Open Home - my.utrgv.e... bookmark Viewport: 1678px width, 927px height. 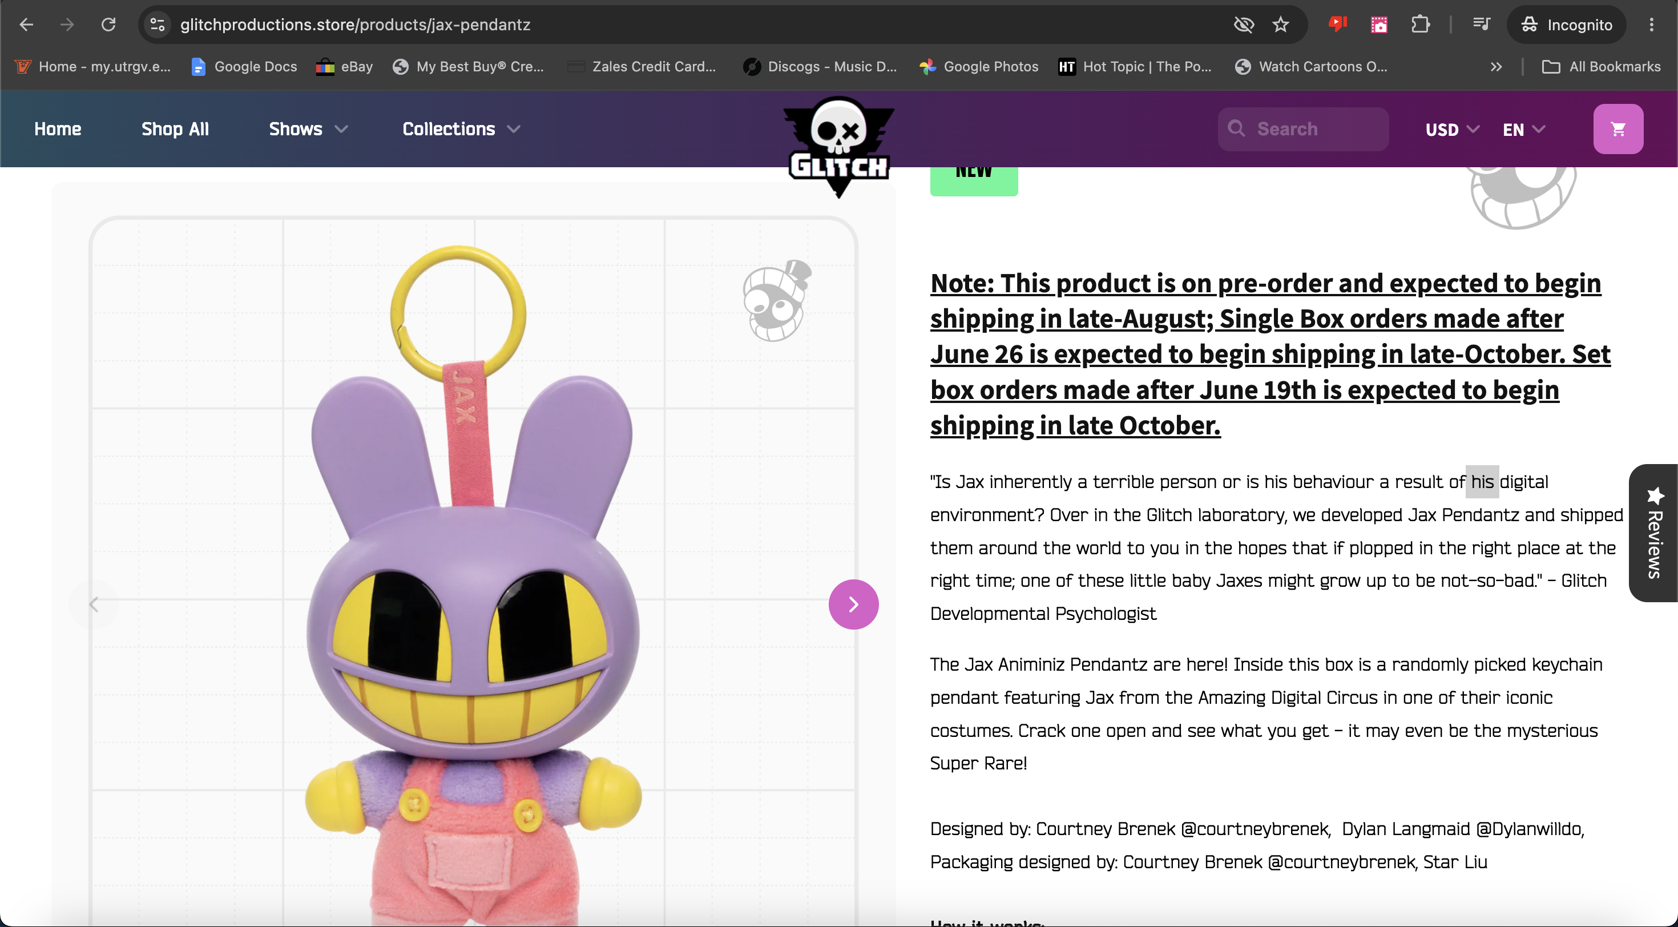pos(92,66)
